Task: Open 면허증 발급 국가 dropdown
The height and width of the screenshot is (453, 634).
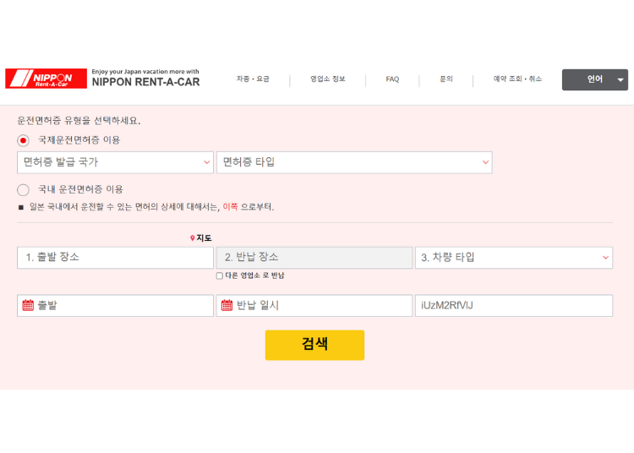Action: pyautogui.click(x=115, y=161)
